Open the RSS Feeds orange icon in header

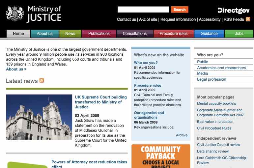click(248, 19)
